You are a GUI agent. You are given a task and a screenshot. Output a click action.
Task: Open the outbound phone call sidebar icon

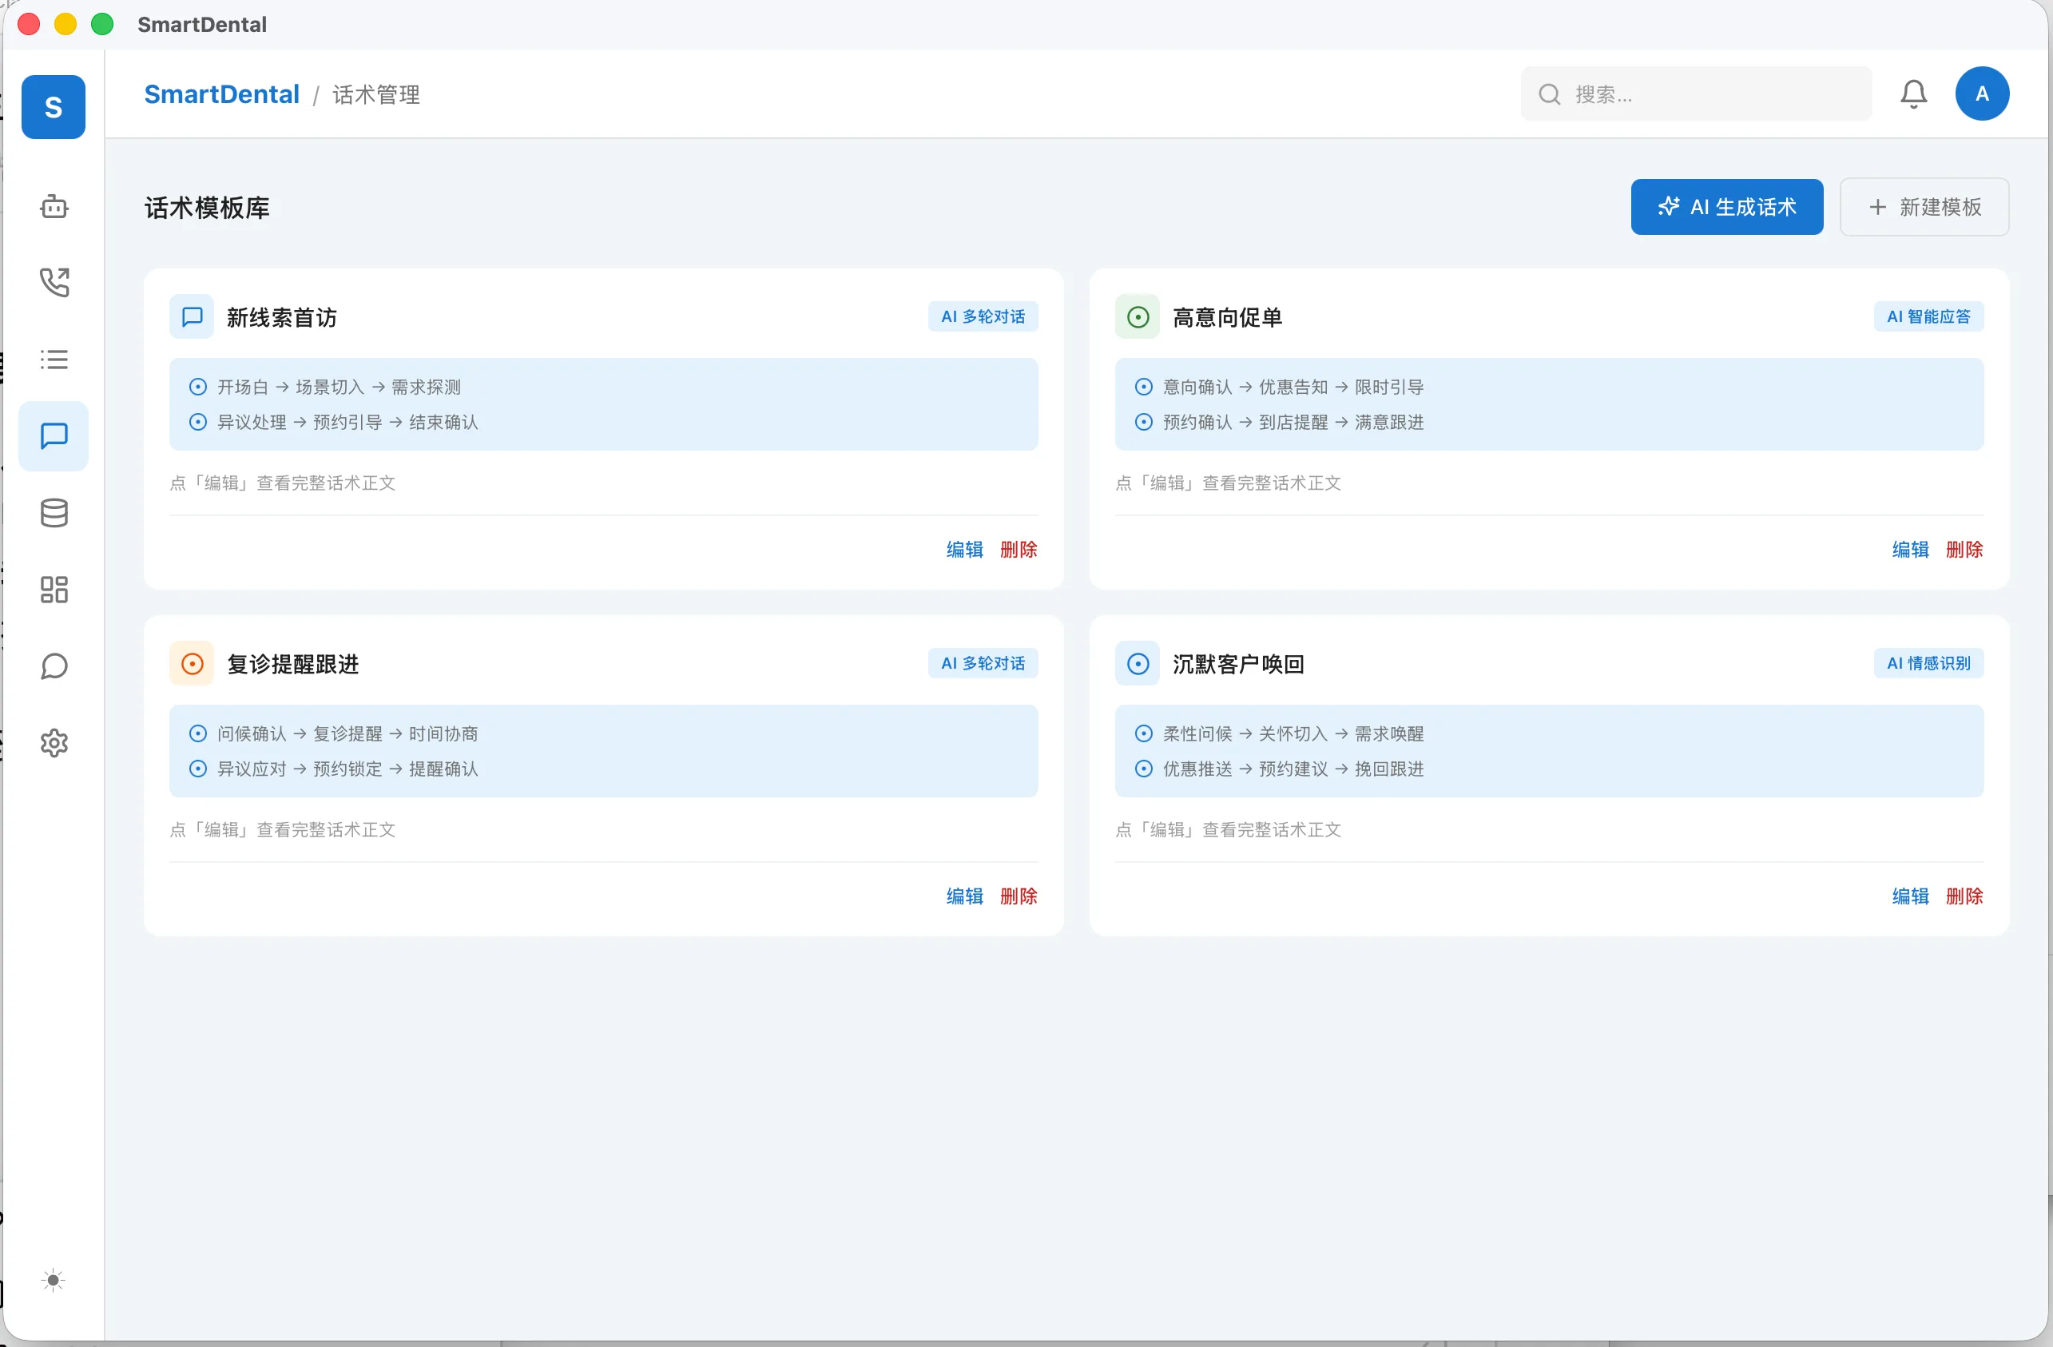[x=54, y=282]
